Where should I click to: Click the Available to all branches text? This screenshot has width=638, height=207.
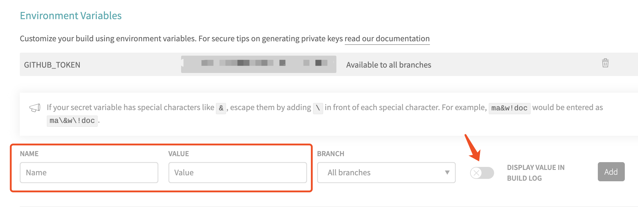pos(389,65)
